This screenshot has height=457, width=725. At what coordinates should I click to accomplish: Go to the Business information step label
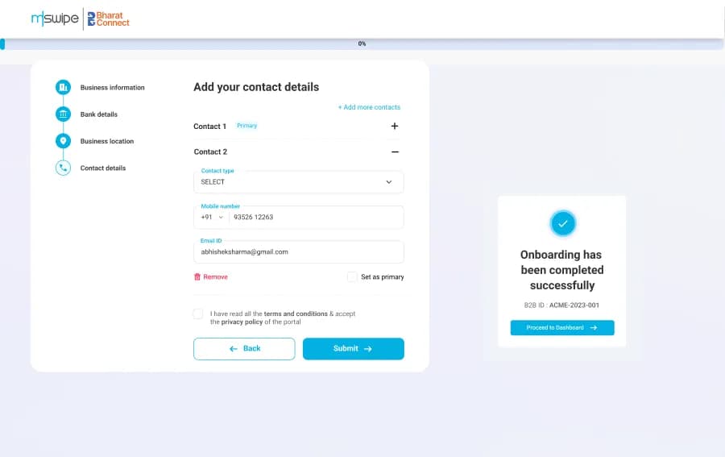112,87
